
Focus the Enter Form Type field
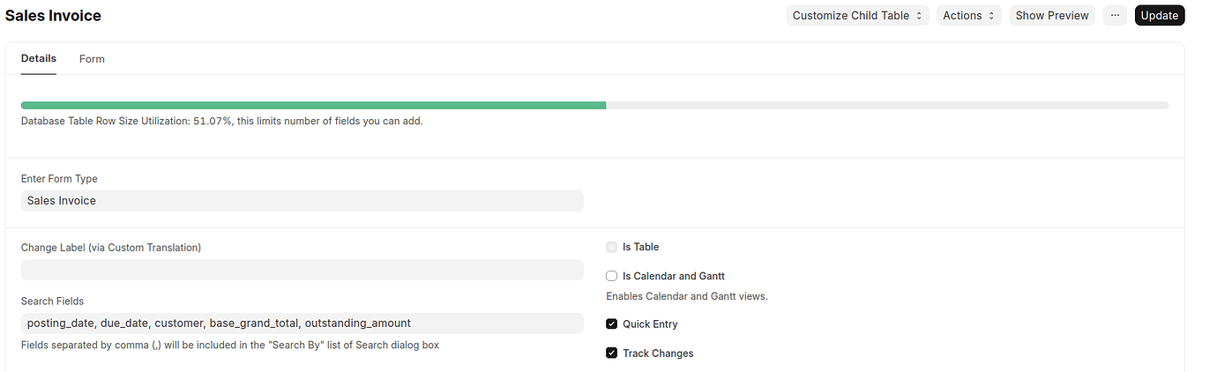pos(302,201)
